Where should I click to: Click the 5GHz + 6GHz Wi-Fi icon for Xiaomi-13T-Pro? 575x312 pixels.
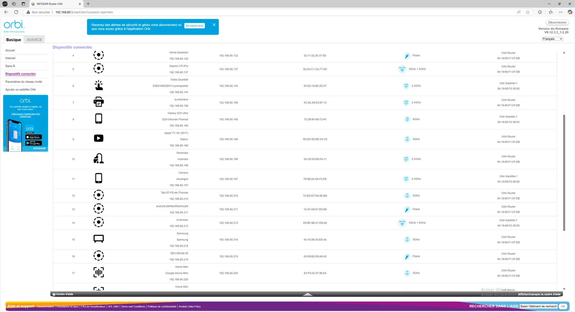click(402, 69)
